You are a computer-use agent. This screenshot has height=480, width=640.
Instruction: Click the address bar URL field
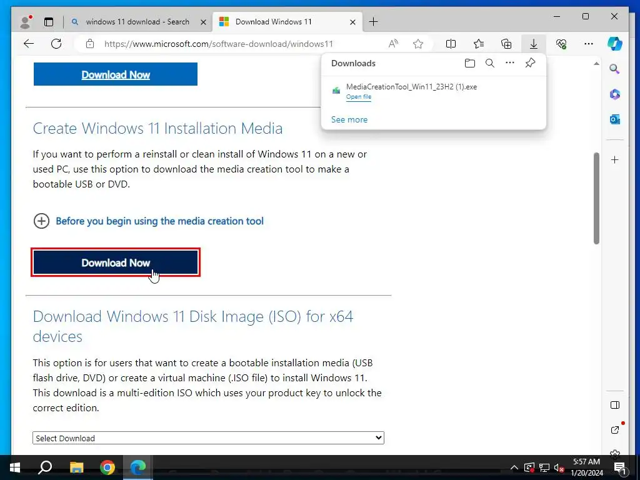218,44
